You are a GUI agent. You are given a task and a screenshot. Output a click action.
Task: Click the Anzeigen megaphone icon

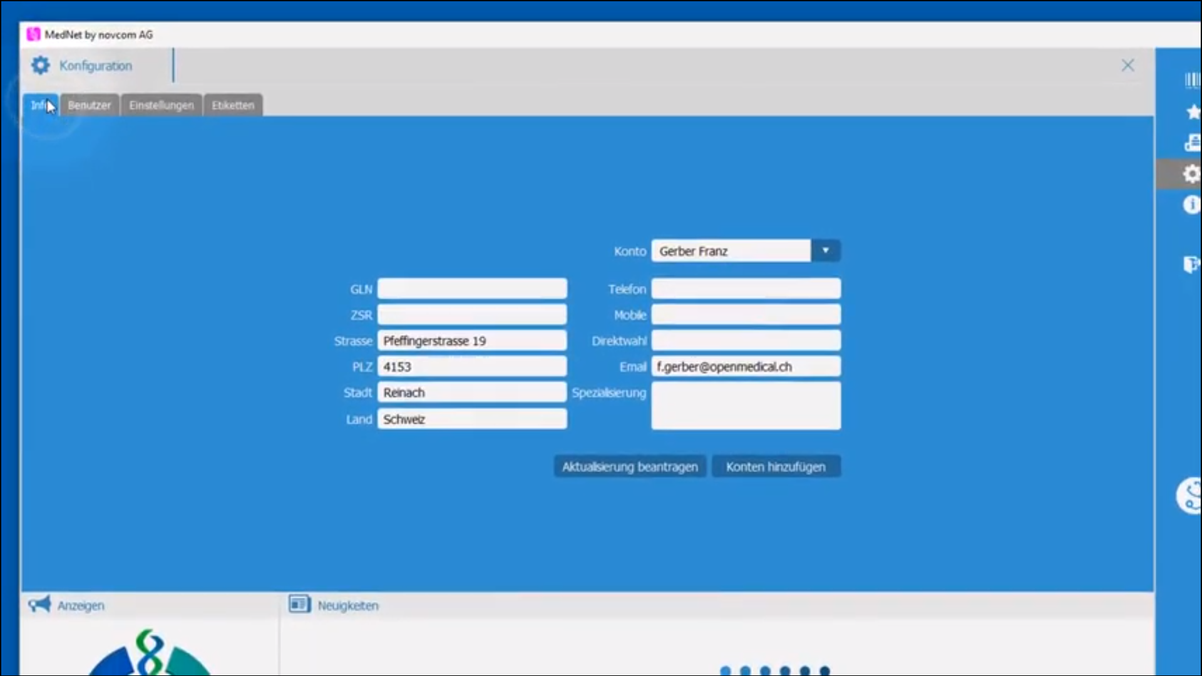(x=39, y=605)
